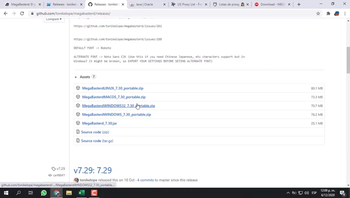
Task: Close the Java | Oracle tab
Action: 164,4
